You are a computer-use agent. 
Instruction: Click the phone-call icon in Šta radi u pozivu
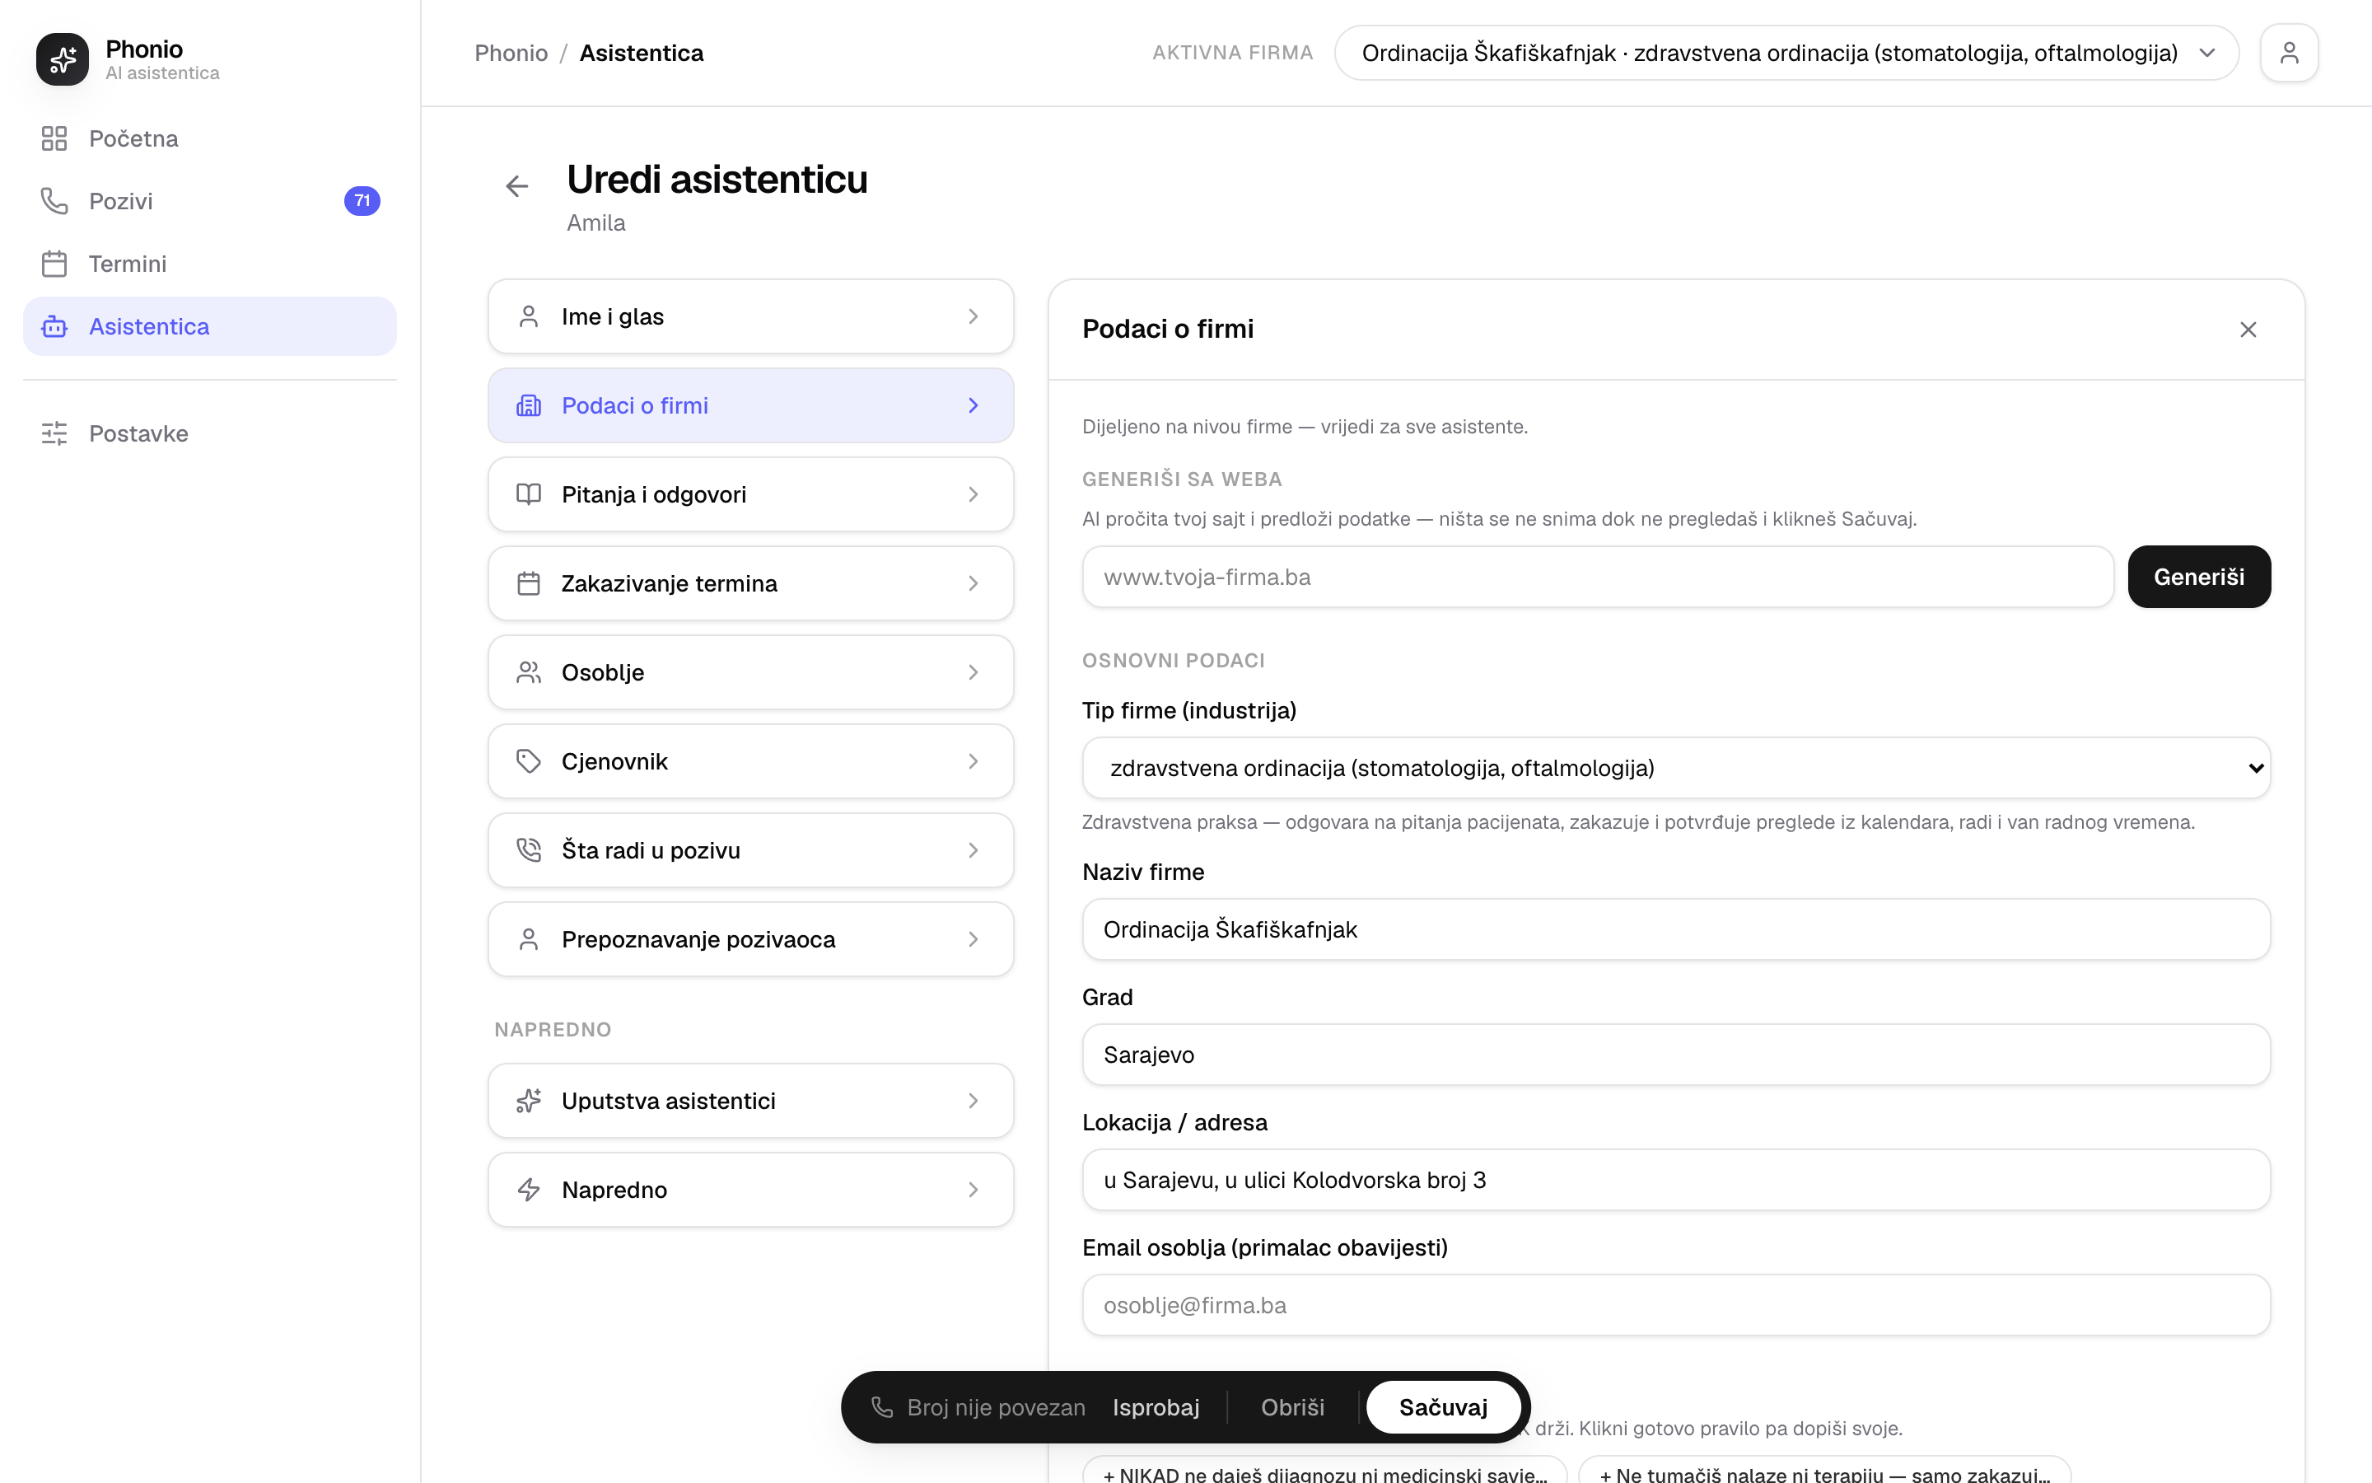(528, 850)
